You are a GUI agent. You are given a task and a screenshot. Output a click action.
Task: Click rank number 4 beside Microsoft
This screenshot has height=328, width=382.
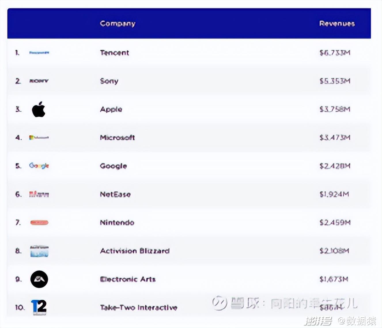coord(18,138)
